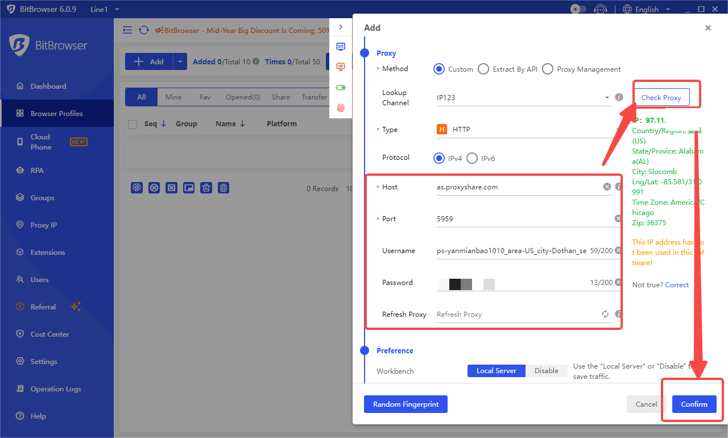Click the clear cache bin icon below the table
The image size is (728, 438).
[206, 188]
